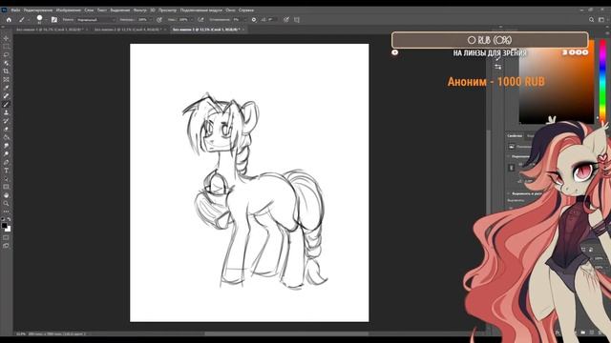Toggle symmetry paint options butterfly icon
This screenshot has width=611, height=343.
point(297,19)
